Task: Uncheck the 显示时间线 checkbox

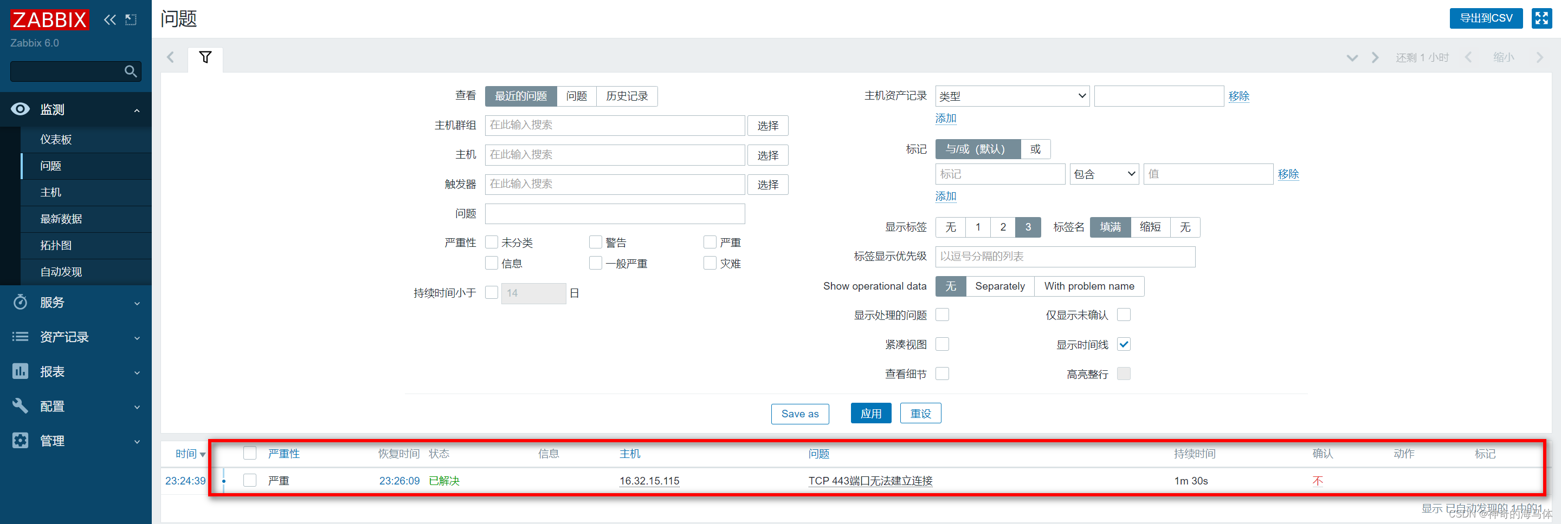Action: 1124,344
